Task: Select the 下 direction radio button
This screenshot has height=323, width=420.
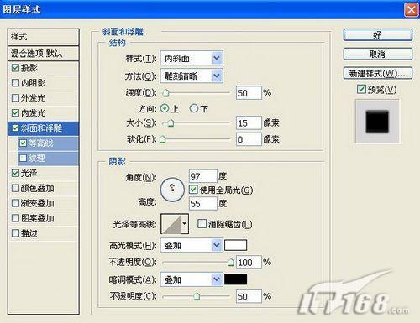Action: click(194, 108)
